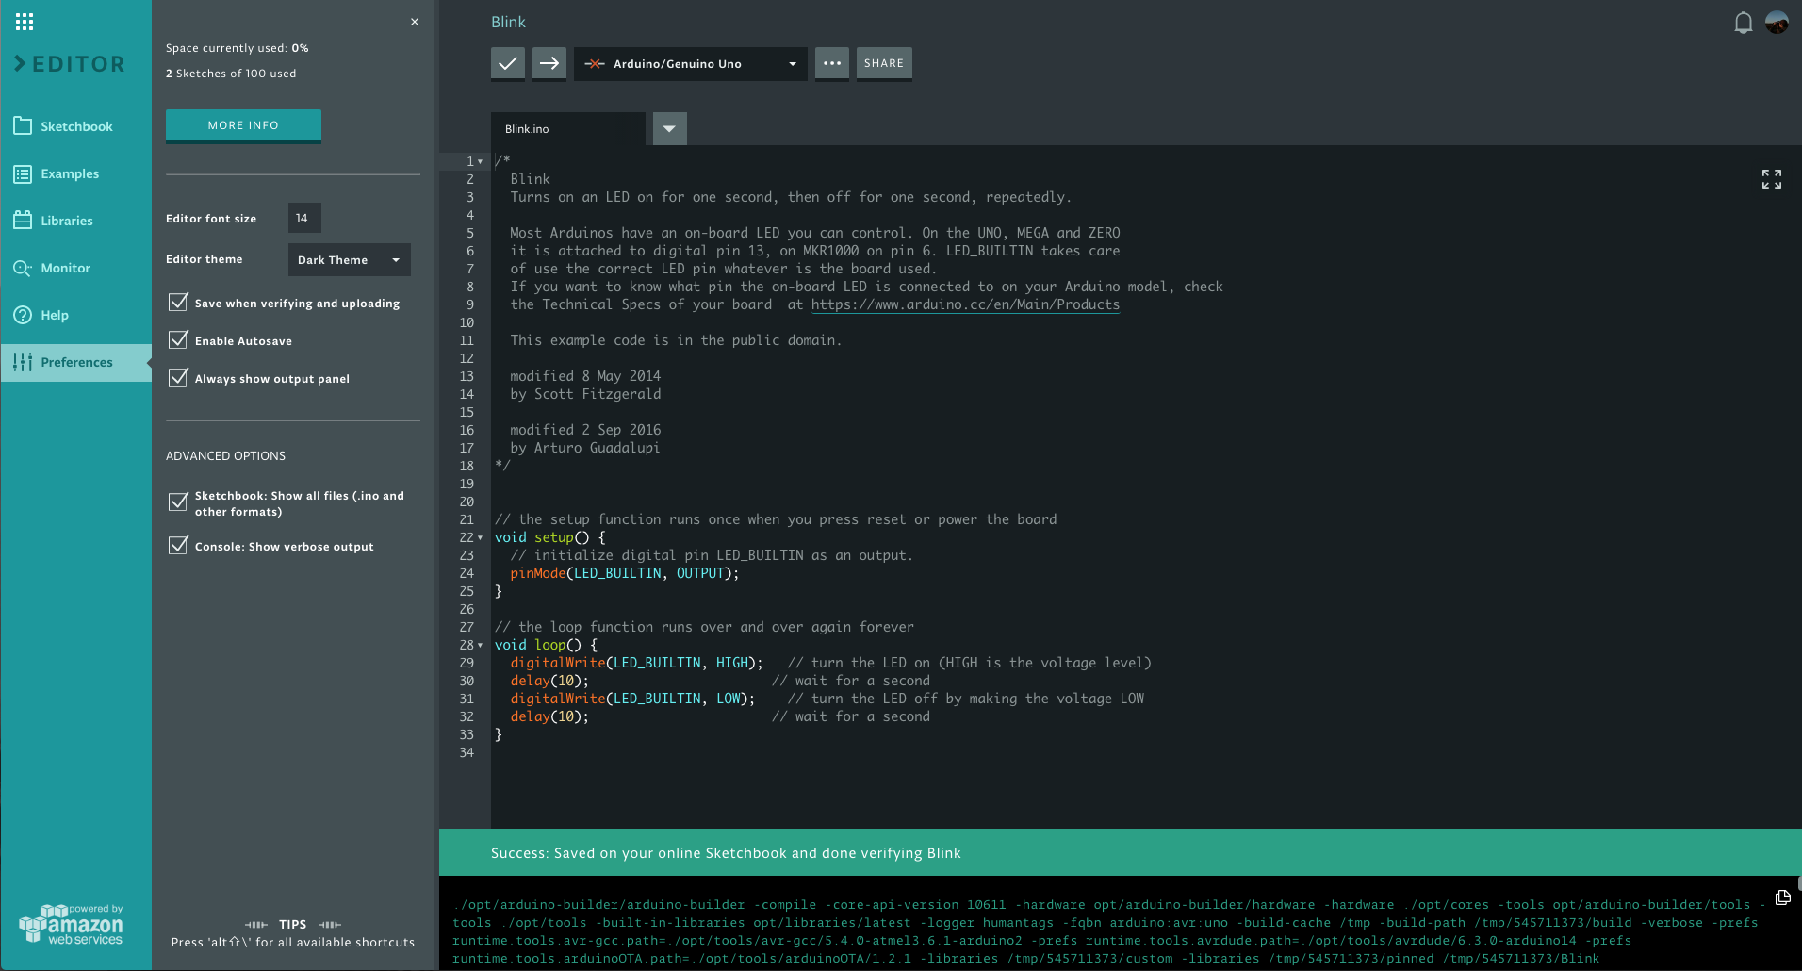Disable Always show output panel
The height and width of the screenshot is (971, 1802).
178,377
